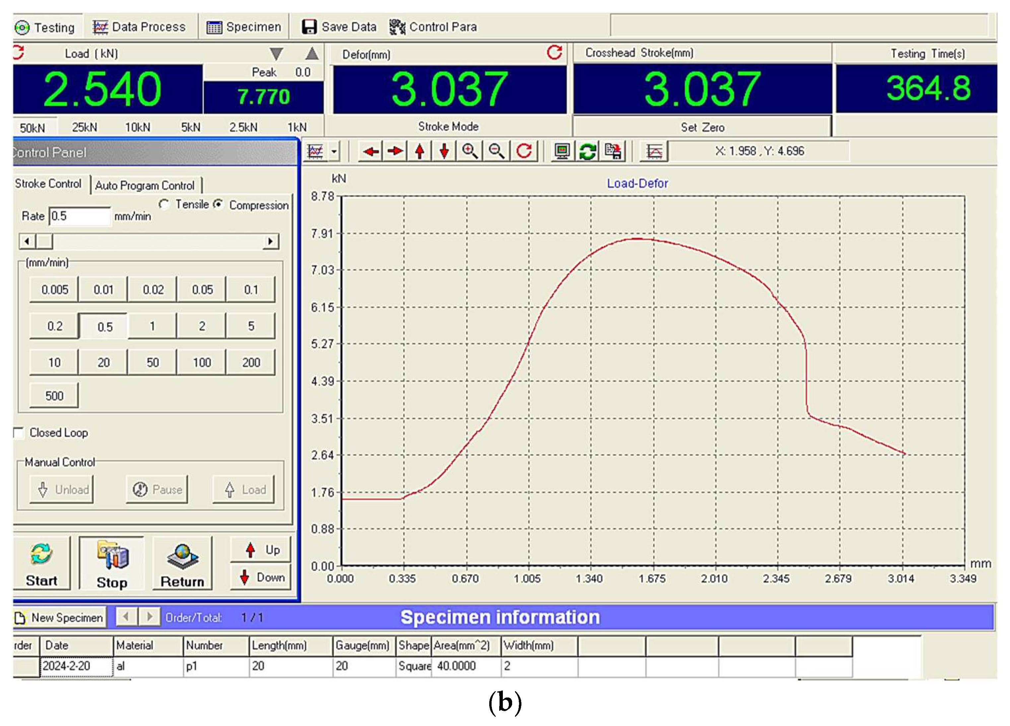1010x726 pixels.
Task: Click the up triangle next to Load (kN)
Action: click(312, 54)
